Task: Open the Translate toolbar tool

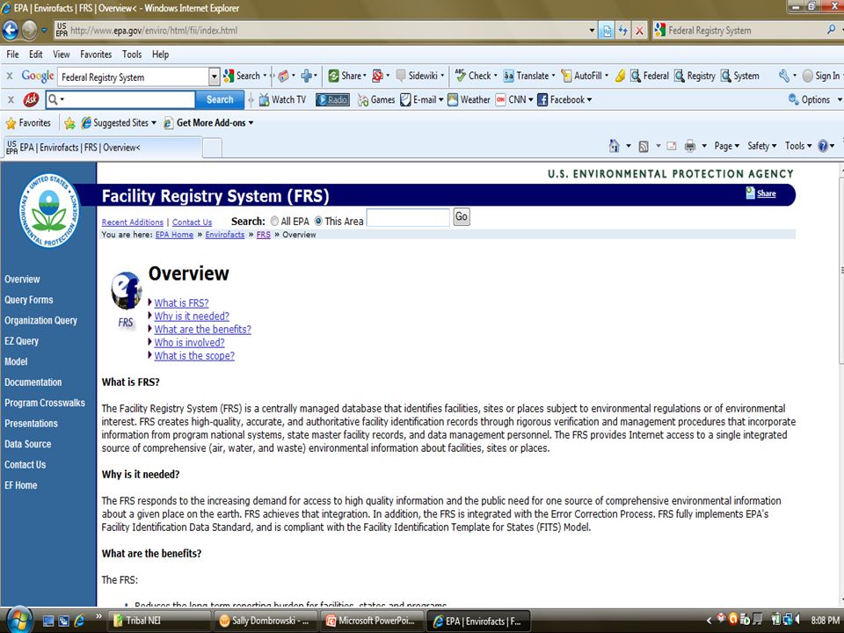Action: [528, 76]
